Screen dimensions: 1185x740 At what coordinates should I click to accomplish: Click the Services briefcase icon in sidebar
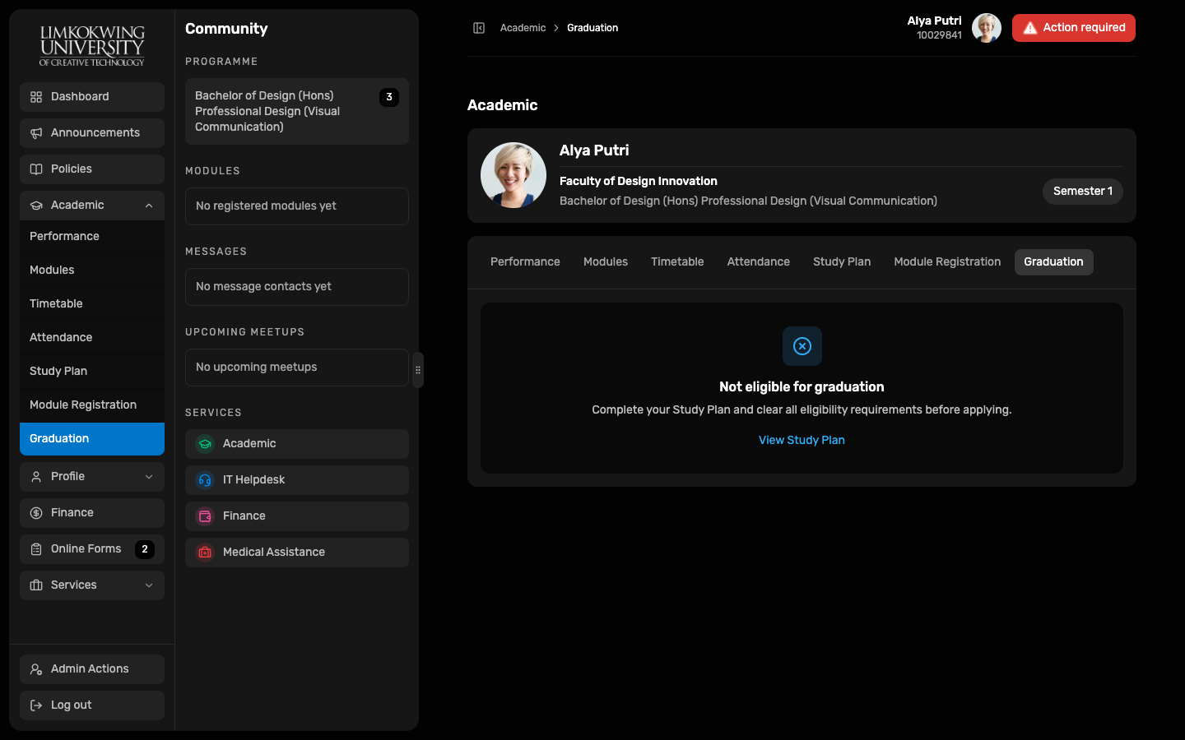tap(36, 585)
